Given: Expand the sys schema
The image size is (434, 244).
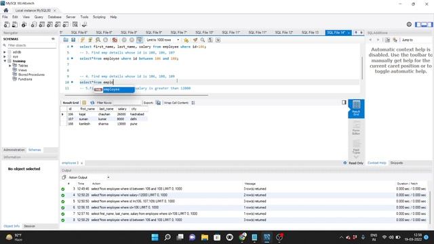Looking at the screenshot, I should pos(5,56).
